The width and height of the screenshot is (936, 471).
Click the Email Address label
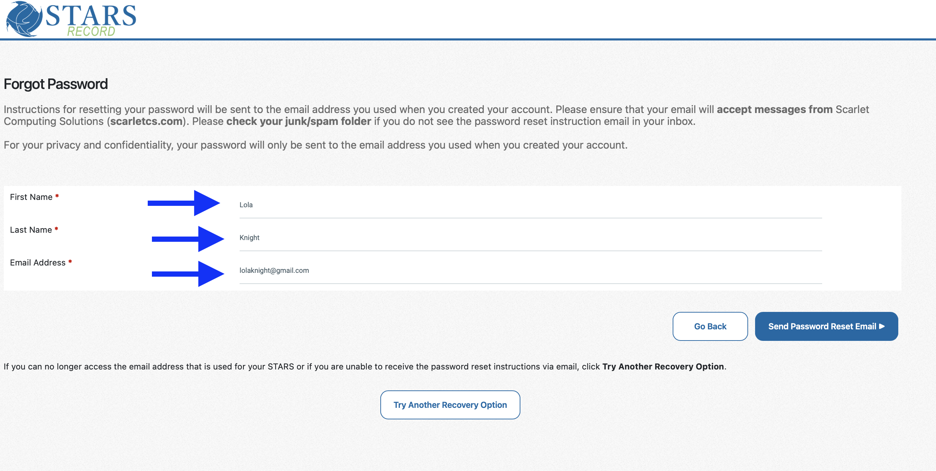pyautogui.click(x=38, y=263)
